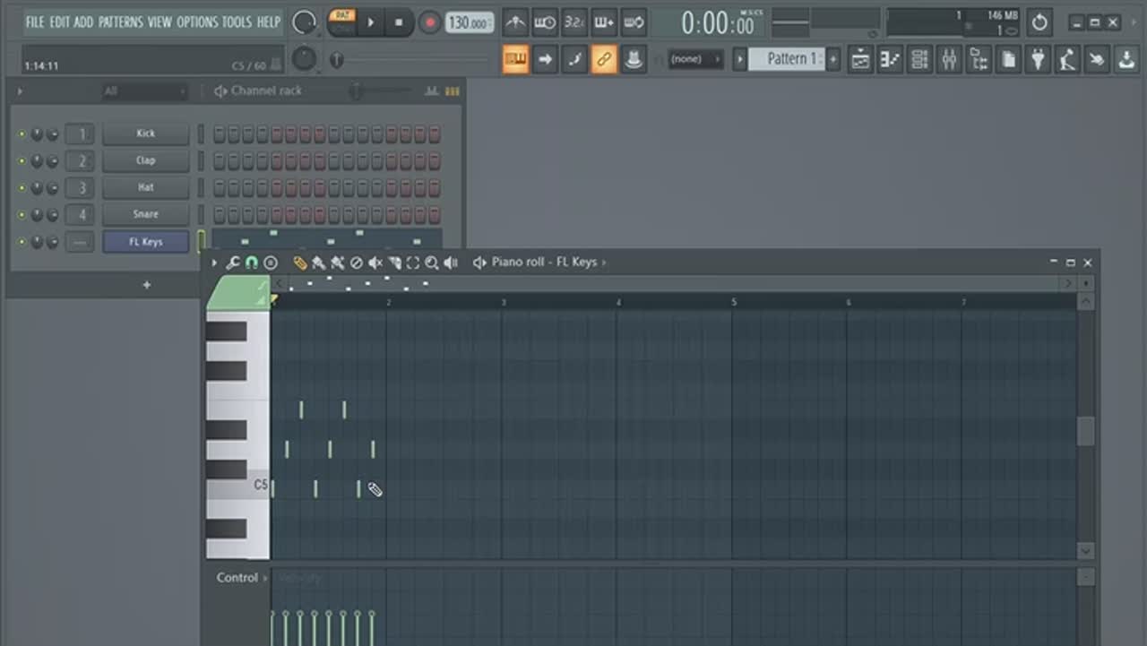Expand the Control lane selector arrow
Viewport: 1147px width, 646px height.
[x=264, y=578]
